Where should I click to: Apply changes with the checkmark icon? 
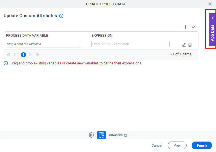point(194,27)
